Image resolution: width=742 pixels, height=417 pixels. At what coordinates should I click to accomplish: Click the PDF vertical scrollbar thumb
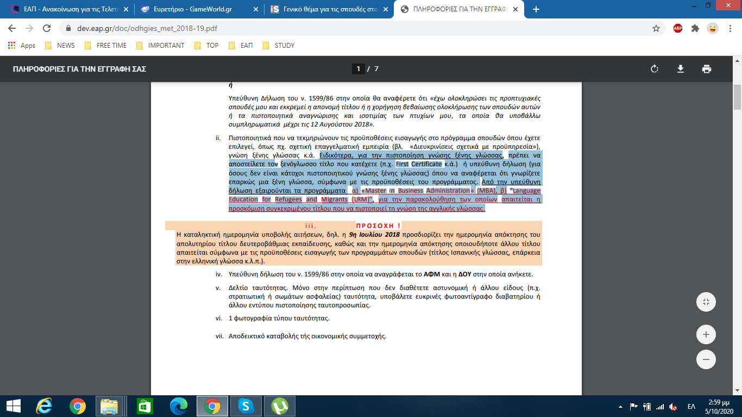737,97
